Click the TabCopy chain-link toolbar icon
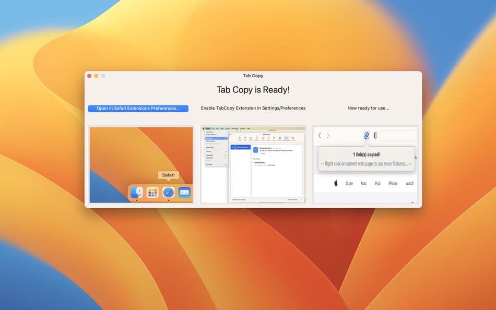496x310 pixels. (x=367, y=135)
